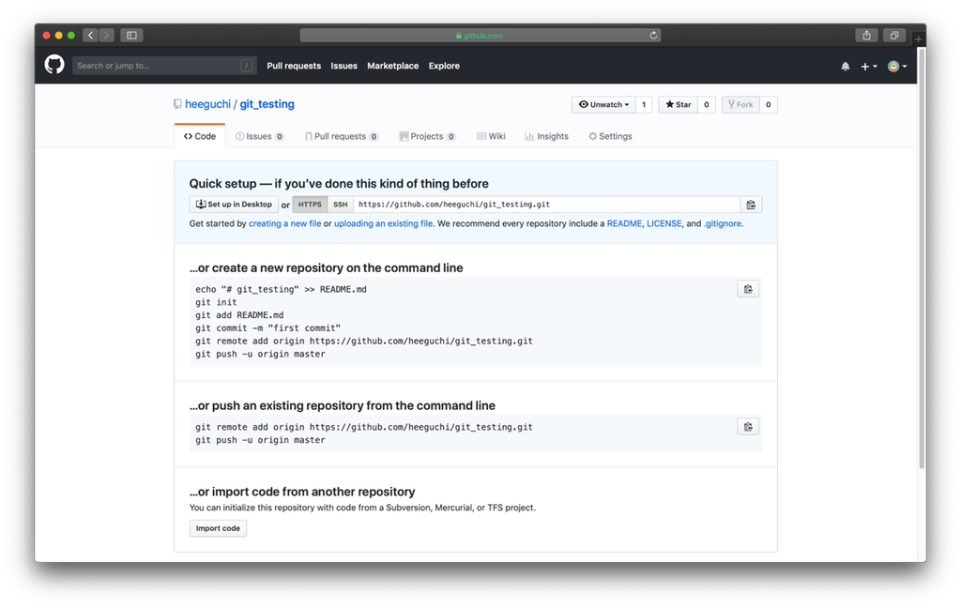Switch to the Wiki tab
Screen dimensions: 961x608
[x=491, y=136]
